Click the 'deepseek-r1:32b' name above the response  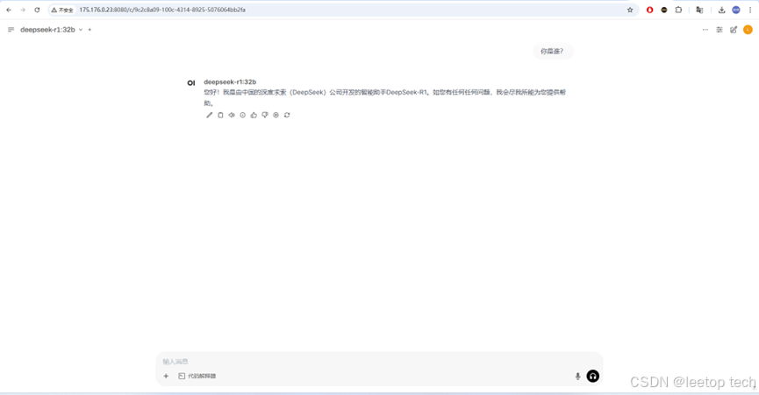click(x=230, y=81)
